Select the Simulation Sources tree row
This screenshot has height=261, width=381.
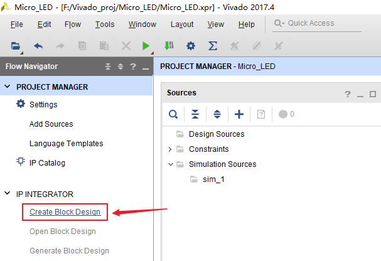point(223,164)
